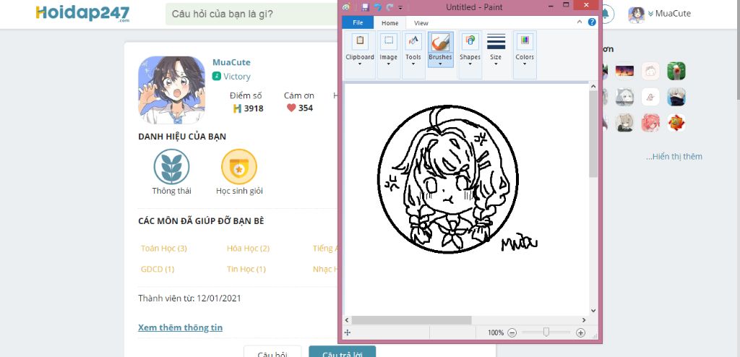740x357 pixels.
Task: Click the Shapes group icon in Paint
Action: tap(470, 41)
